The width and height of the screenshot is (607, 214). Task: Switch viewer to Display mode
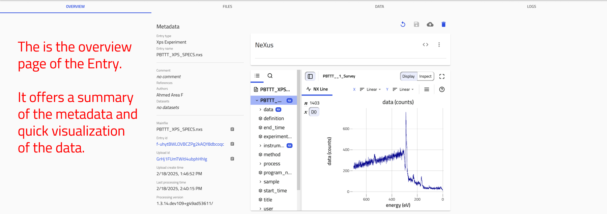[x=408, y=76]
